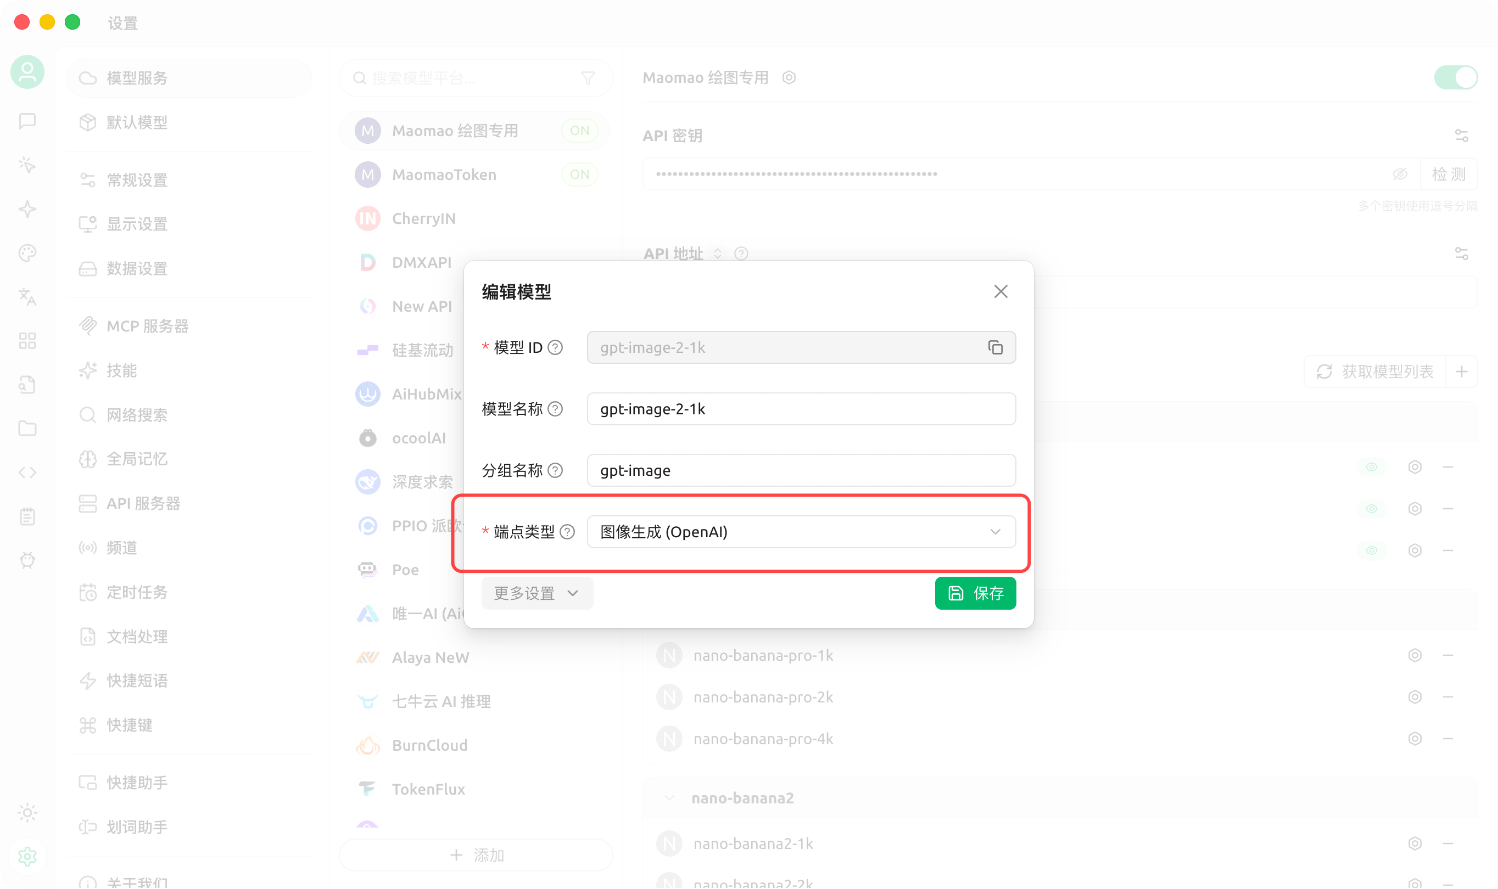Click the masked API 密钥 input field
The width and height of the screenshot is (1498, 889).
pos(1031,174)
